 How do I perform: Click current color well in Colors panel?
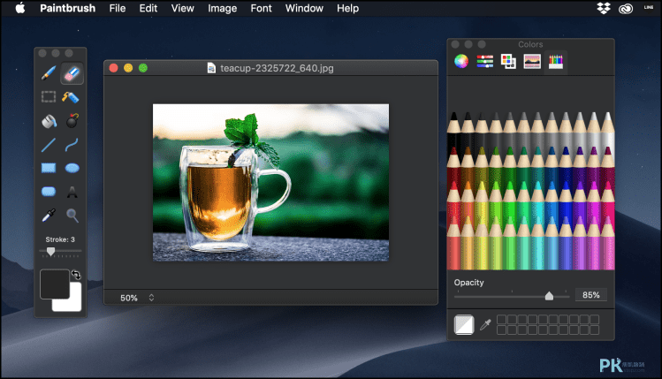[x=463, y=324]
